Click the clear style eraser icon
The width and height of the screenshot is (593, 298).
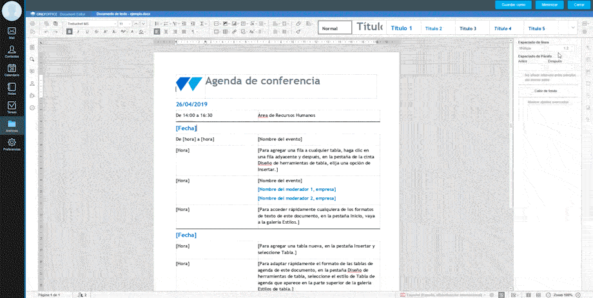[x=298, y=23]
